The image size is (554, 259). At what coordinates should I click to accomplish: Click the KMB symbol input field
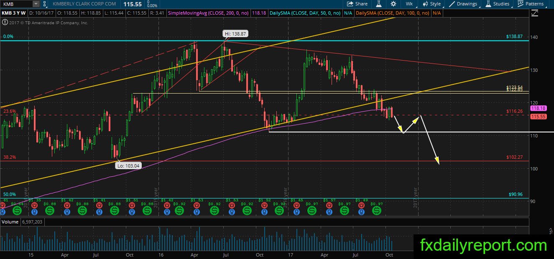16,4
